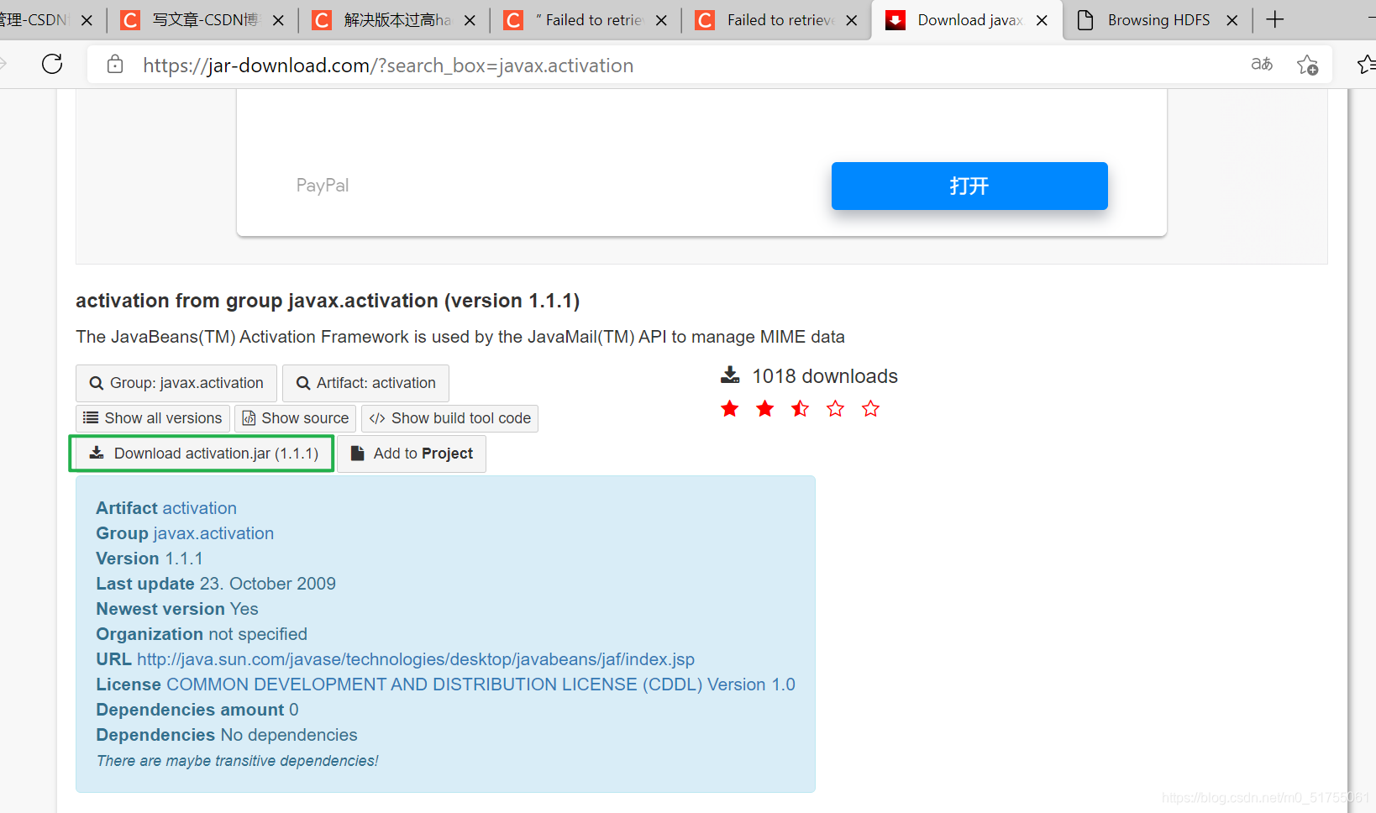
Task: Click the magnifier icon on Group javax.activation
Action: coord(96,383)
